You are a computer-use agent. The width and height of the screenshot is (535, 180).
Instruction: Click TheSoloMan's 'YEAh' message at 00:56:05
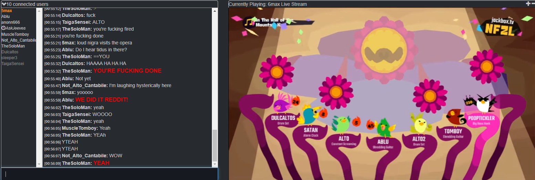tap(75, 135)
